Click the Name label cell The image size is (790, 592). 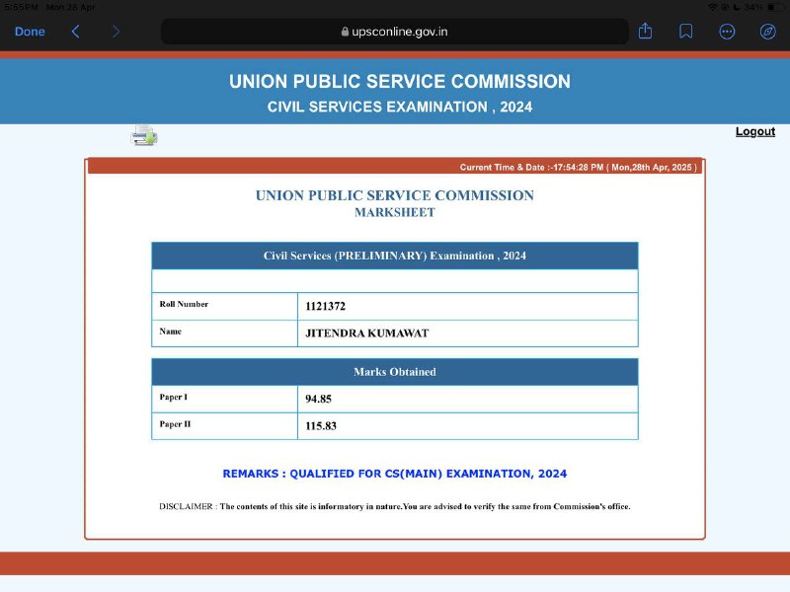tap(225, 333)
